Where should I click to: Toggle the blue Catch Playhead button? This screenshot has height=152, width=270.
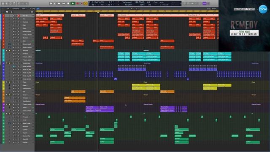pyautogui.click(x=38, y=8)
